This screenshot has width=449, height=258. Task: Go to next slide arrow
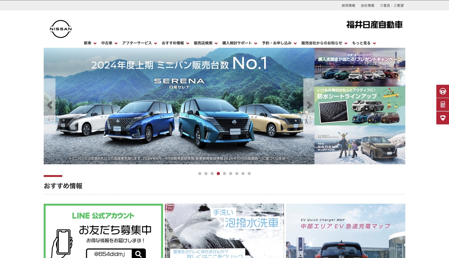(309, 105)
